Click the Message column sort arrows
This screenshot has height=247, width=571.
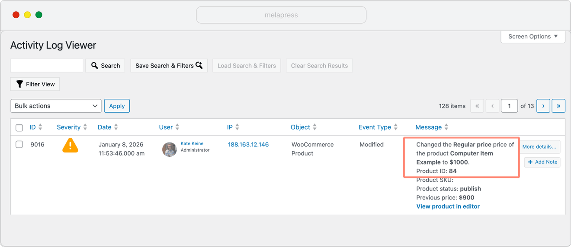(446, 127)
